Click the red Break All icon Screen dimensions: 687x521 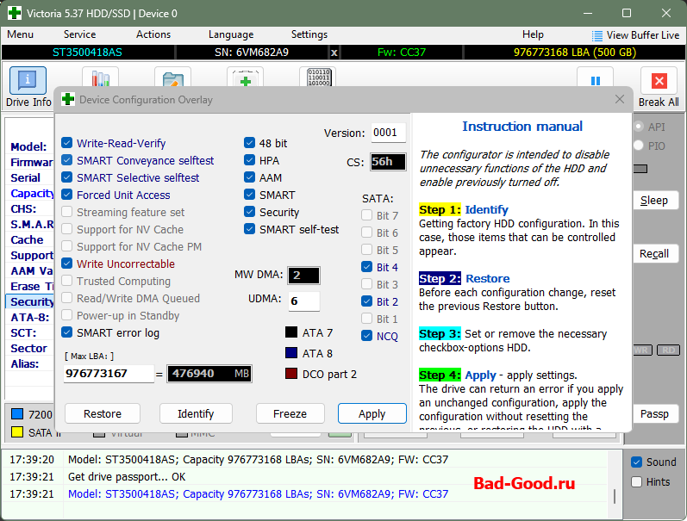(x=659, y=82)
